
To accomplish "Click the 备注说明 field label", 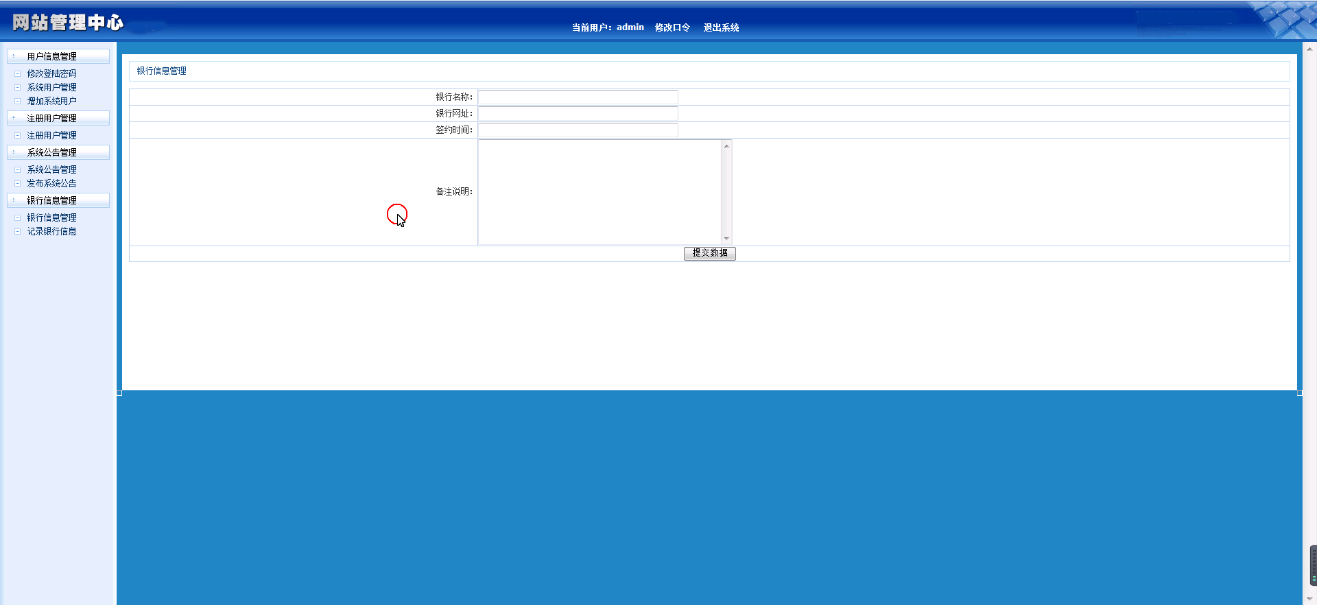I will pos(454,191).
